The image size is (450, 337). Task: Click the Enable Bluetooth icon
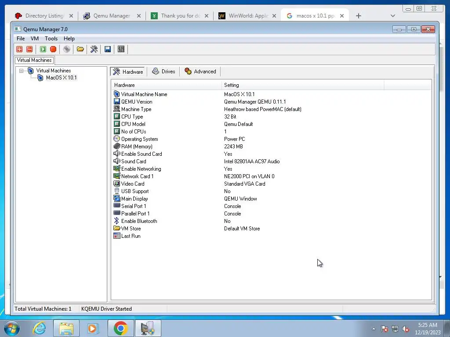click(x=116, y=221)
